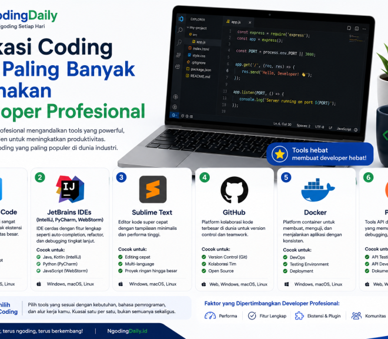The image size is (388, 339).
Task: Select package.json in laptop file tree
Action: tap(199, 69)
